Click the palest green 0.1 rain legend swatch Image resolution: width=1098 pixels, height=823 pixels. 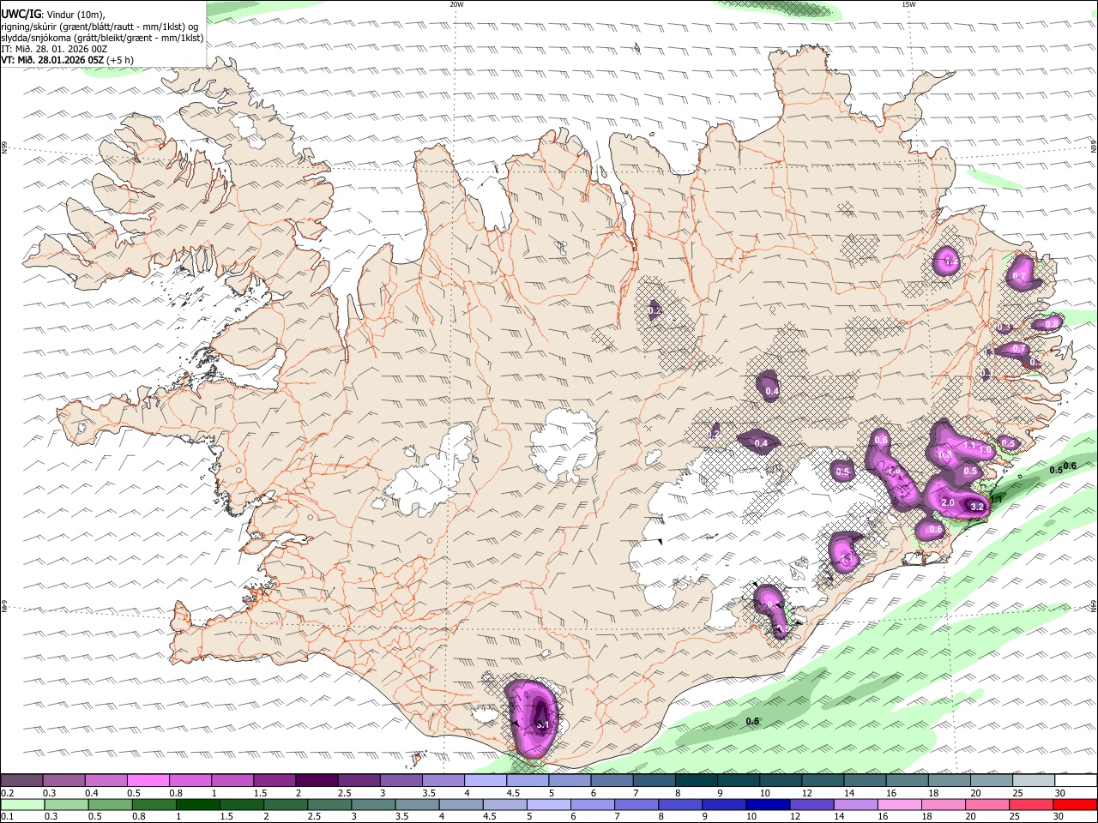pos(22,805)
